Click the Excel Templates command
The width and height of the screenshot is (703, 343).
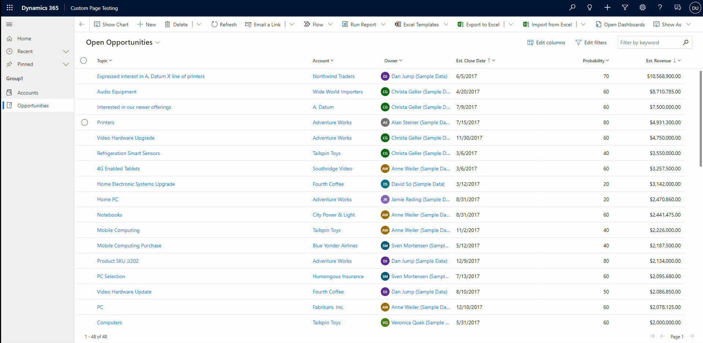click(x=417, y=25)
